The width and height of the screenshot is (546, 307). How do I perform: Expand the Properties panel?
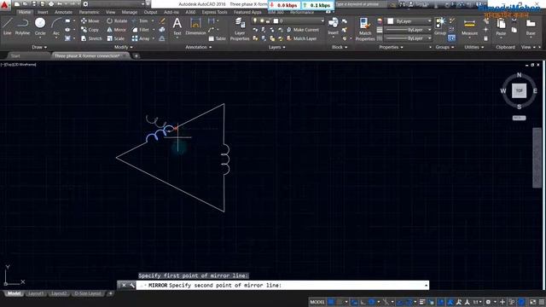[x=391, y=48]
